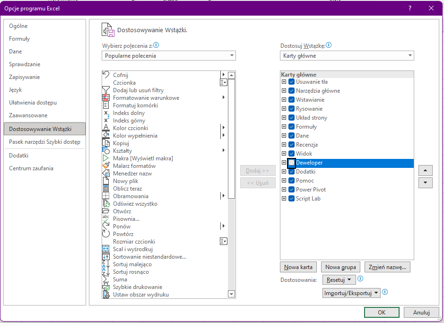444x323 pixels.
Task: Expand the Pomoc tree node
Action: pos(284,180)
